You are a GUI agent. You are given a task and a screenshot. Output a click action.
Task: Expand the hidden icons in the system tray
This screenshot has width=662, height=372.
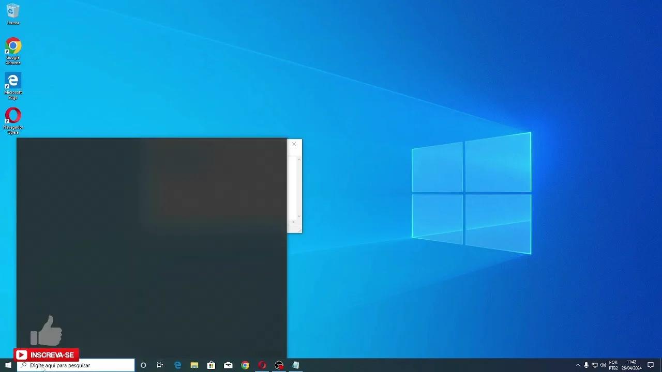click(x=578, y=365)
